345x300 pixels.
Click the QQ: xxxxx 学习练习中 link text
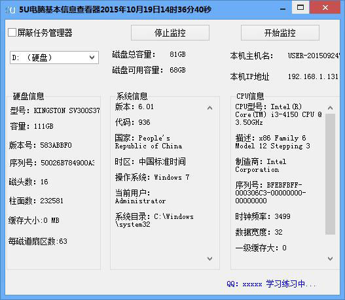tap(271, 284)
